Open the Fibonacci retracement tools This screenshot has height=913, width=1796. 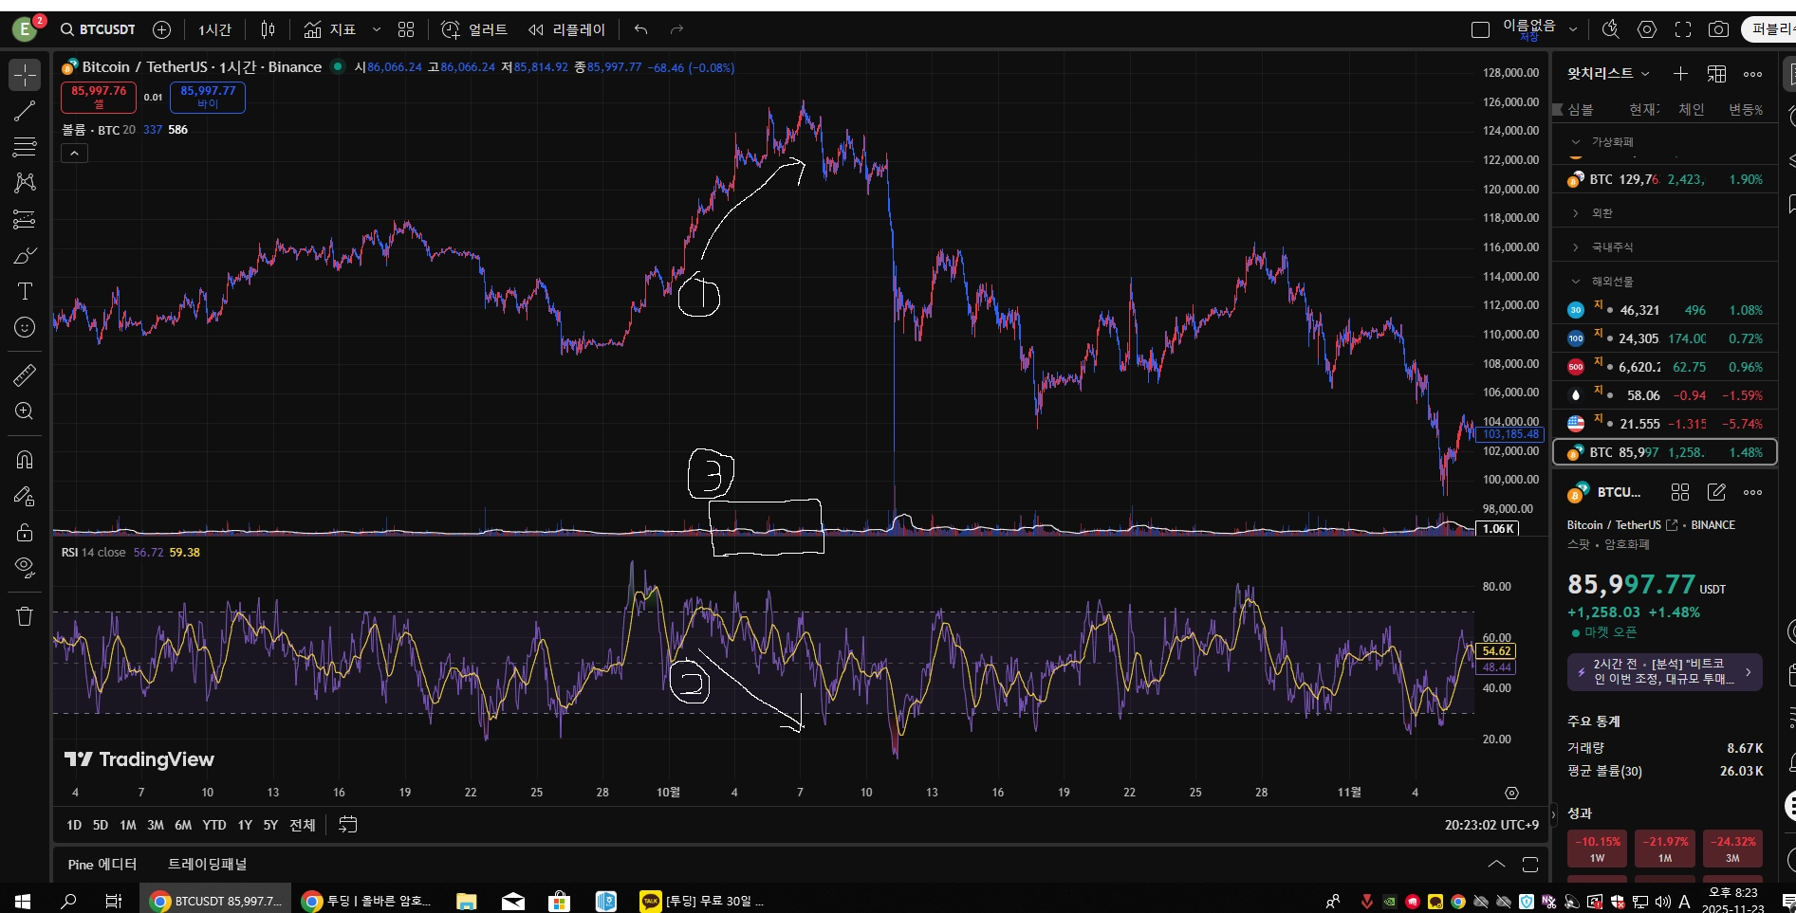click(25, 147)
